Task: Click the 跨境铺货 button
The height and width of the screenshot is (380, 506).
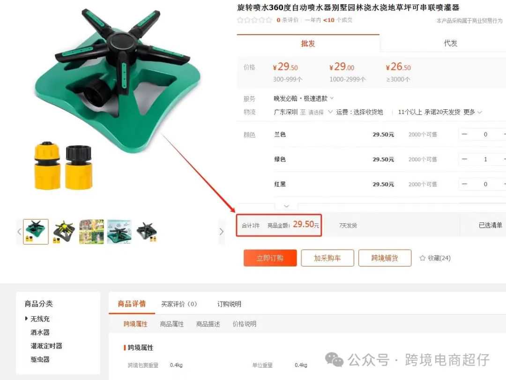Action: [x=385, y=258]
